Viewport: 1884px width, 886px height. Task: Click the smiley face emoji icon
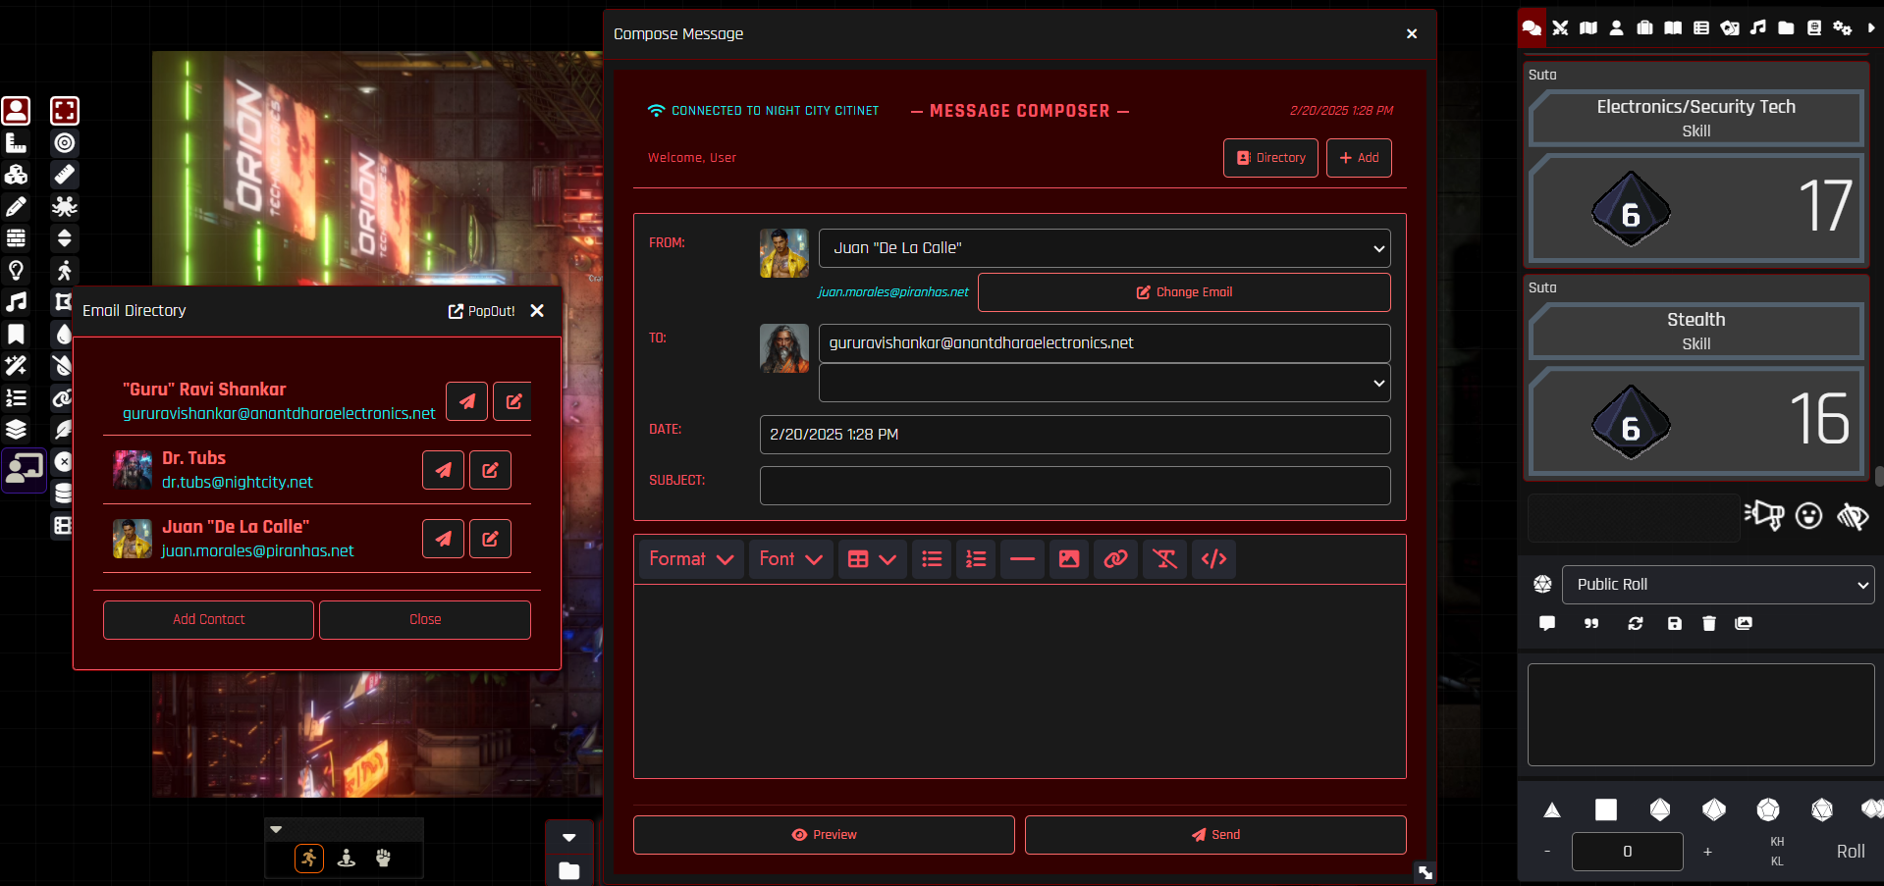coord(1808,516)
